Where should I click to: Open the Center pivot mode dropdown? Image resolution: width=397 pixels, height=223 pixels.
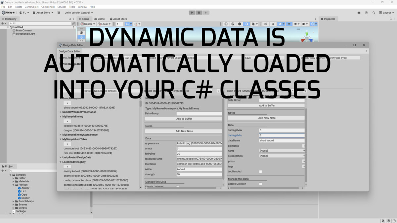coord(88,24)
